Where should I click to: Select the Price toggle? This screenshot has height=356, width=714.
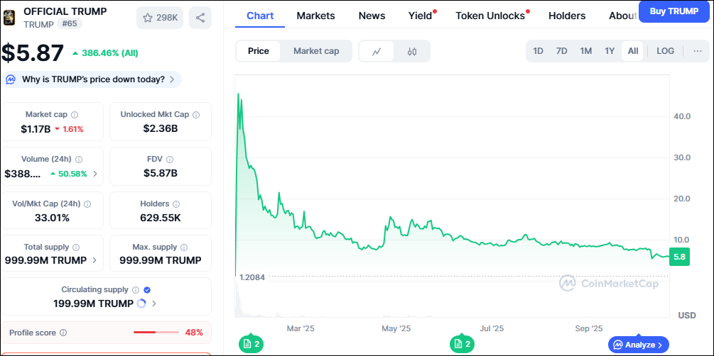tap(258, 51)
